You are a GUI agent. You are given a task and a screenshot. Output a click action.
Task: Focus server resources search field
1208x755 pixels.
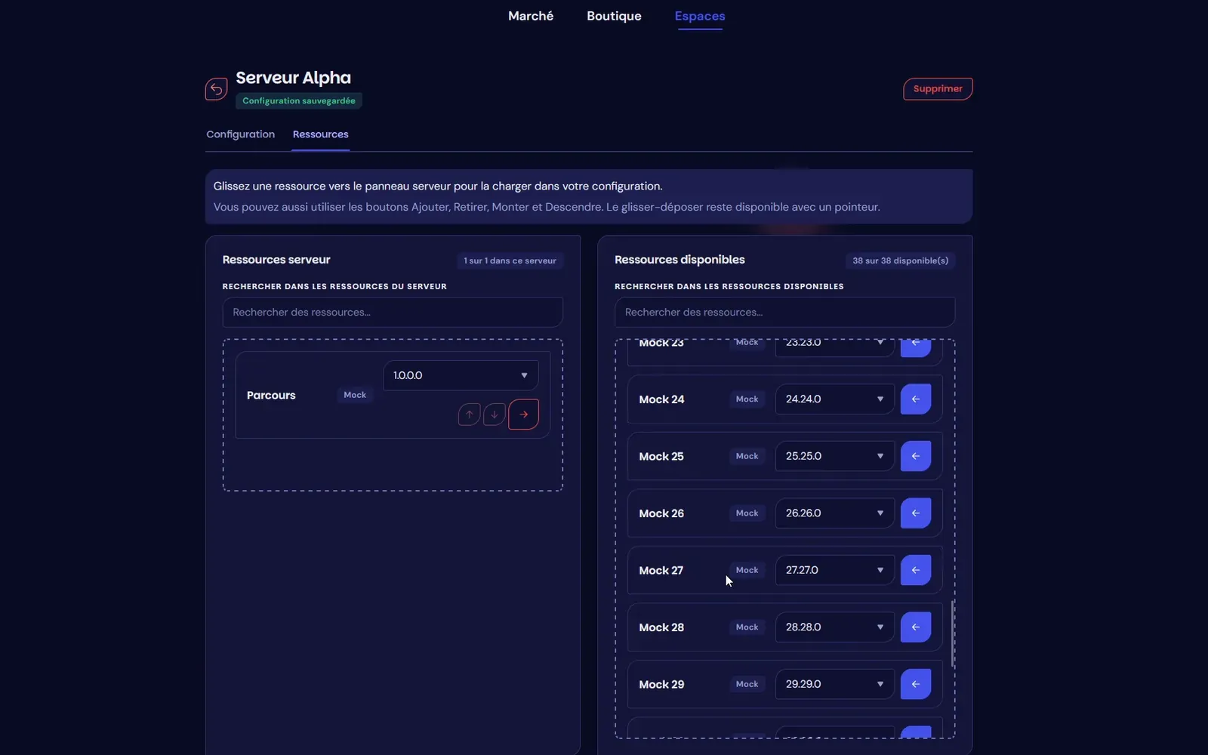pyautogui.click(x=393, y=312)
